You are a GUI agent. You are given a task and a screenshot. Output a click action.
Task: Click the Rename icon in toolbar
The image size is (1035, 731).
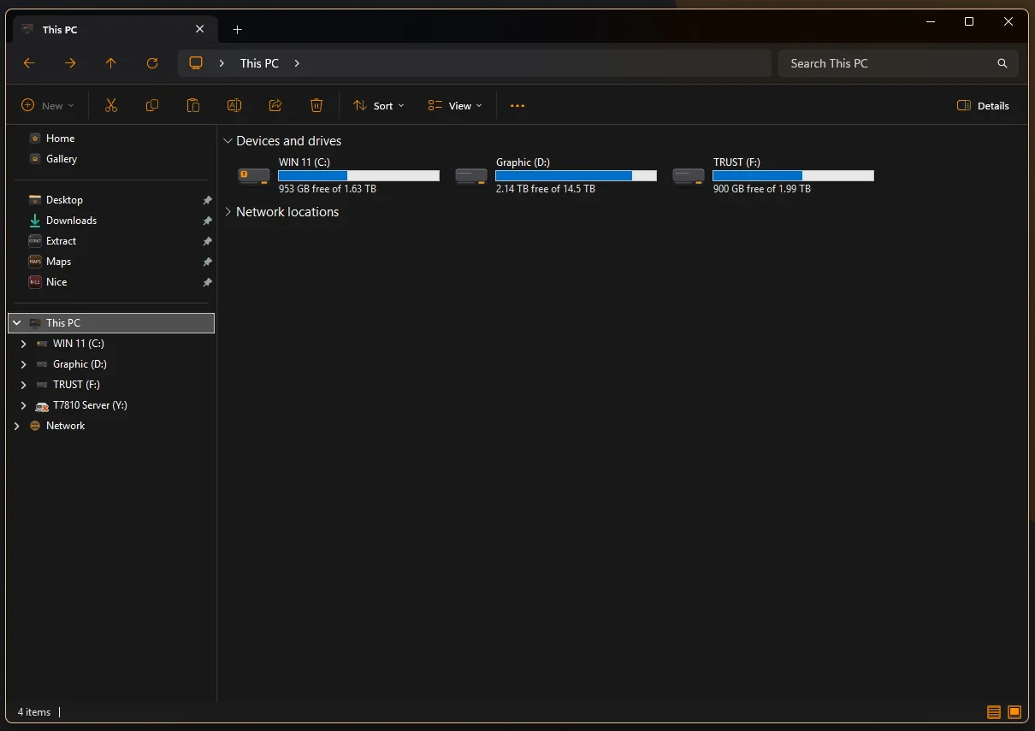pos(234,105)
